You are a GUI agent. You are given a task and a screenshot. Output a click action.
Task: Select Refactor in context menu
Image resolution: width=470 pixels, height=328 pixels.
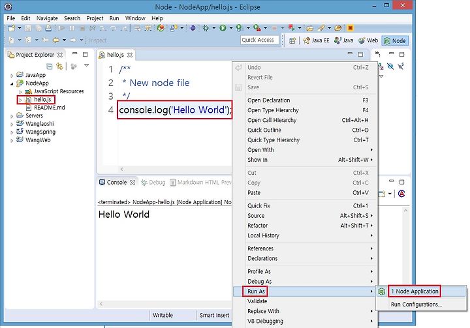pos(305,226)
